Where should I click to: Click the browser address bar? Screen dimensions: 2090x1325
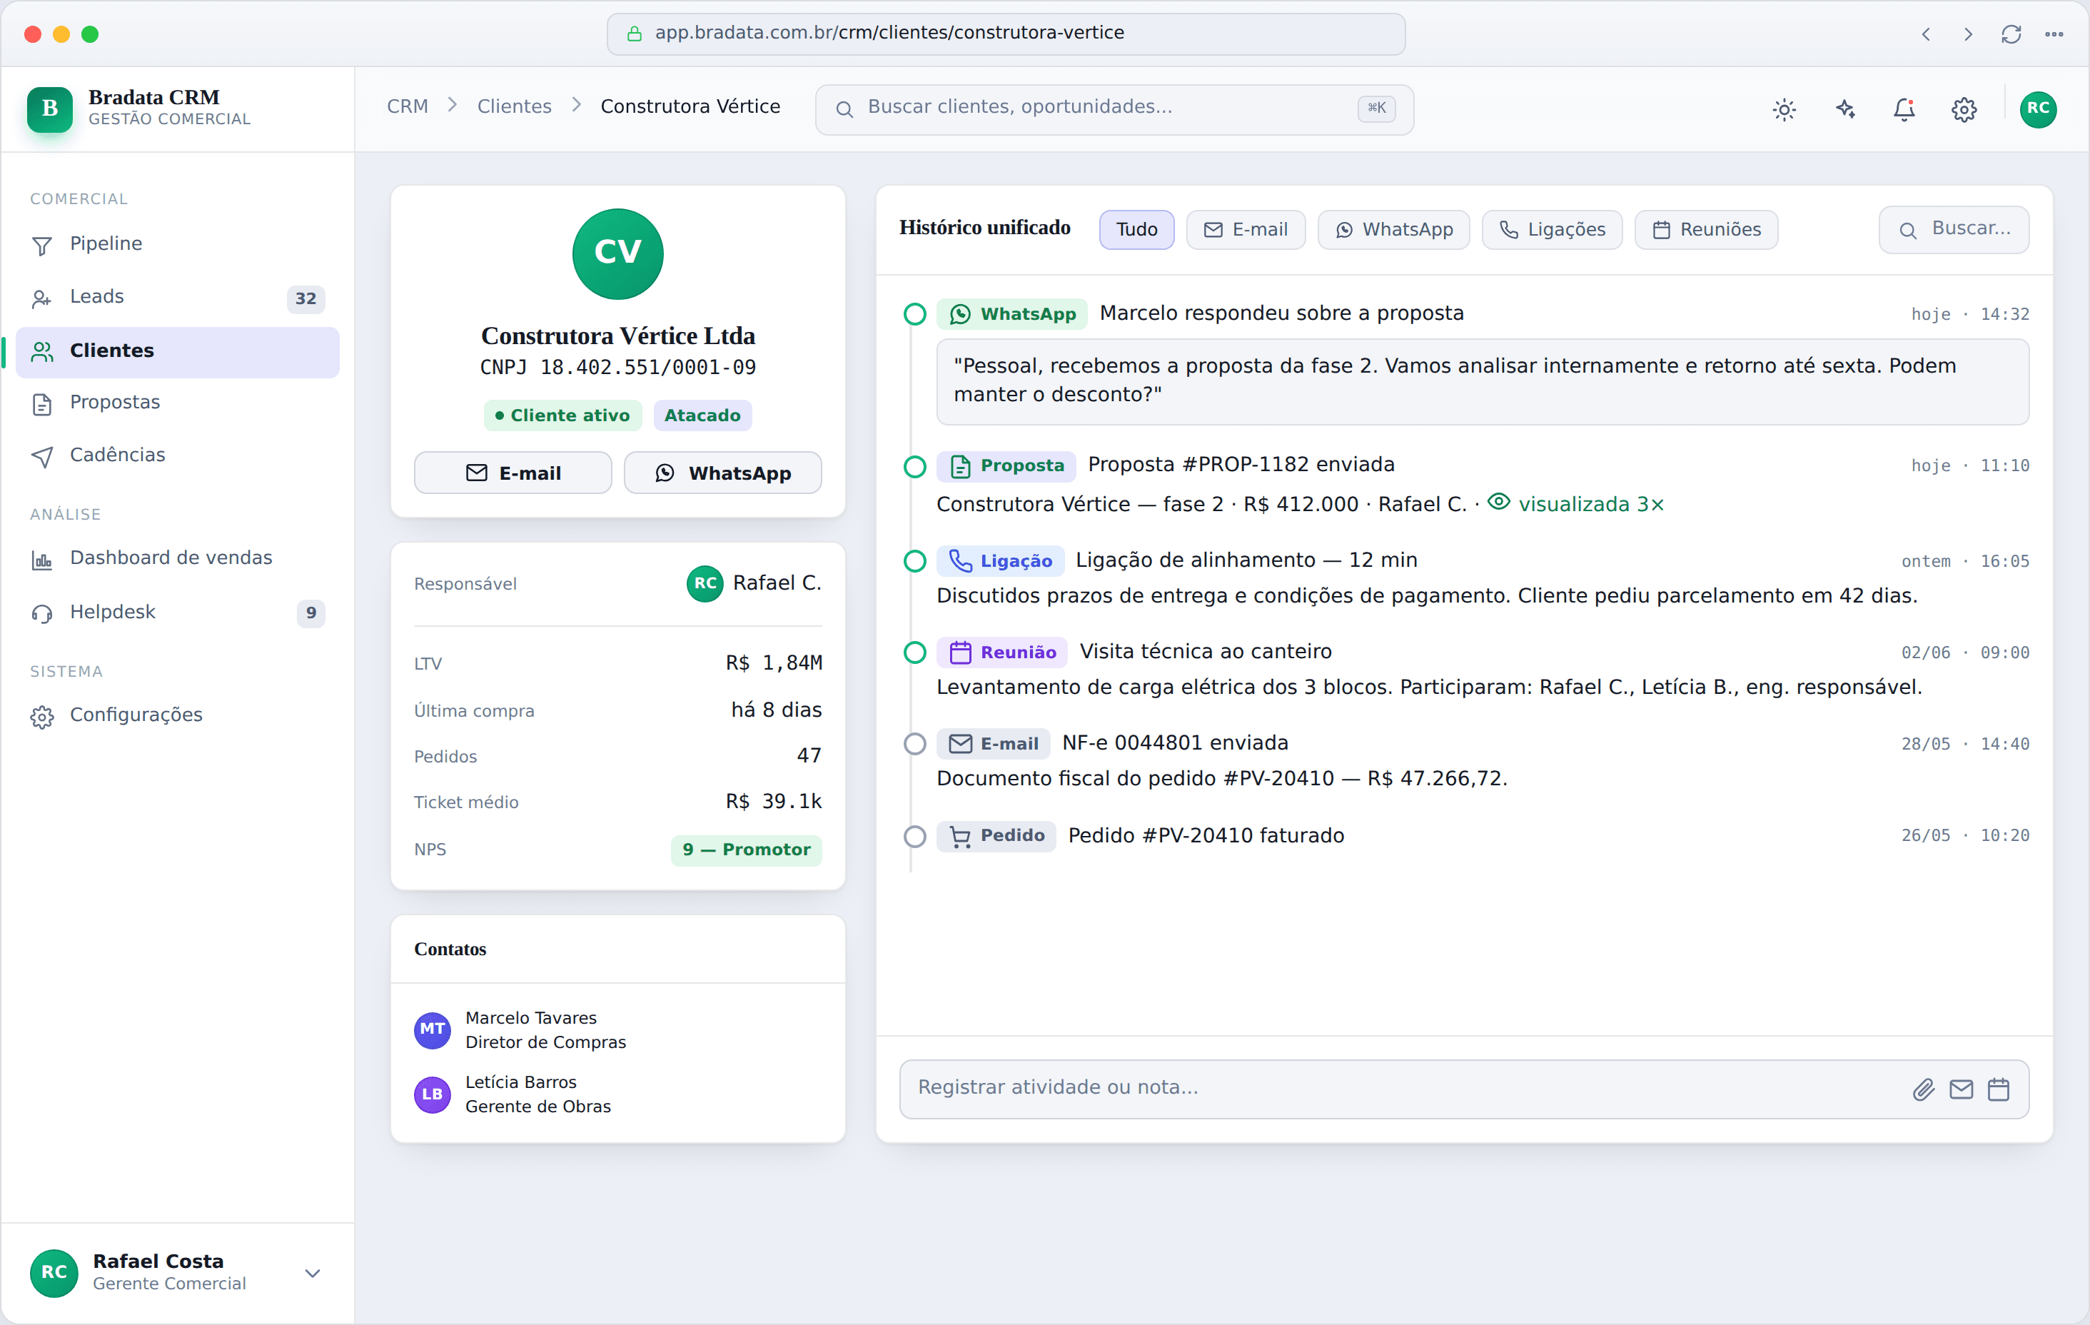(1005, 34)
